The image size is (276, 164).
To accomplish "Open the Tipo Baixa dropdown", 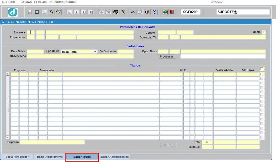I will click(95, 51).
